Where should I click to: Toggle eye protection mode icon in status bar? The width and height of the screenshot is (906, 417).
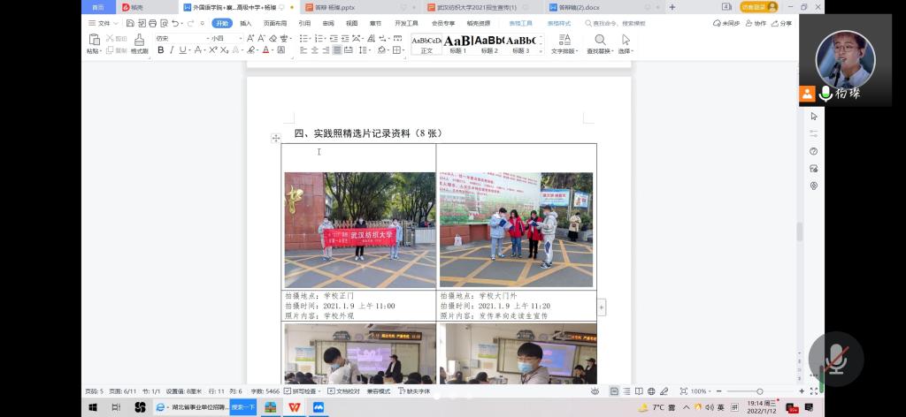595,390
